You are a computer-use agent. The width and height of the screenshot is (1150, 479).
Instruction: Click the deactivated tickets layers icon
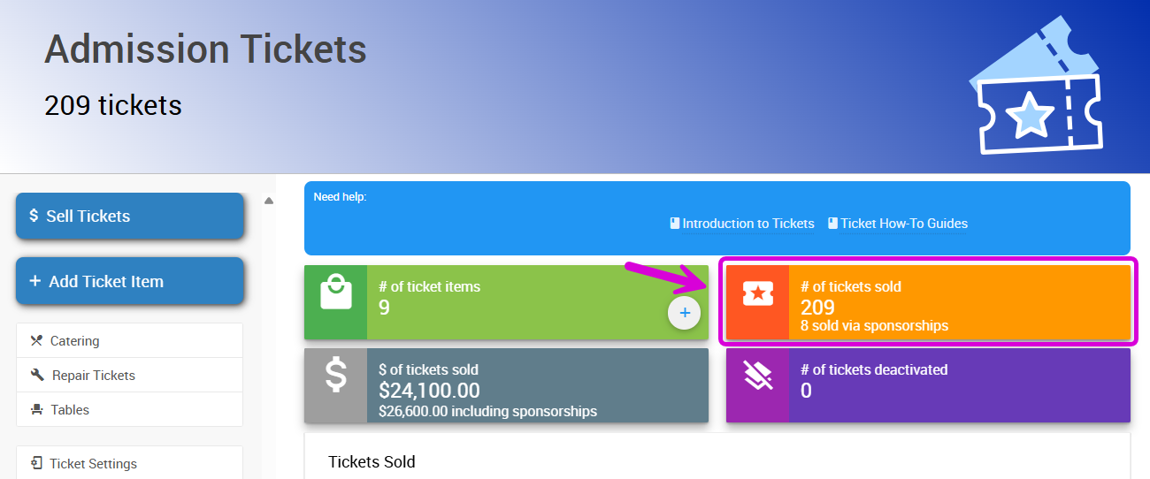[757, 376]
